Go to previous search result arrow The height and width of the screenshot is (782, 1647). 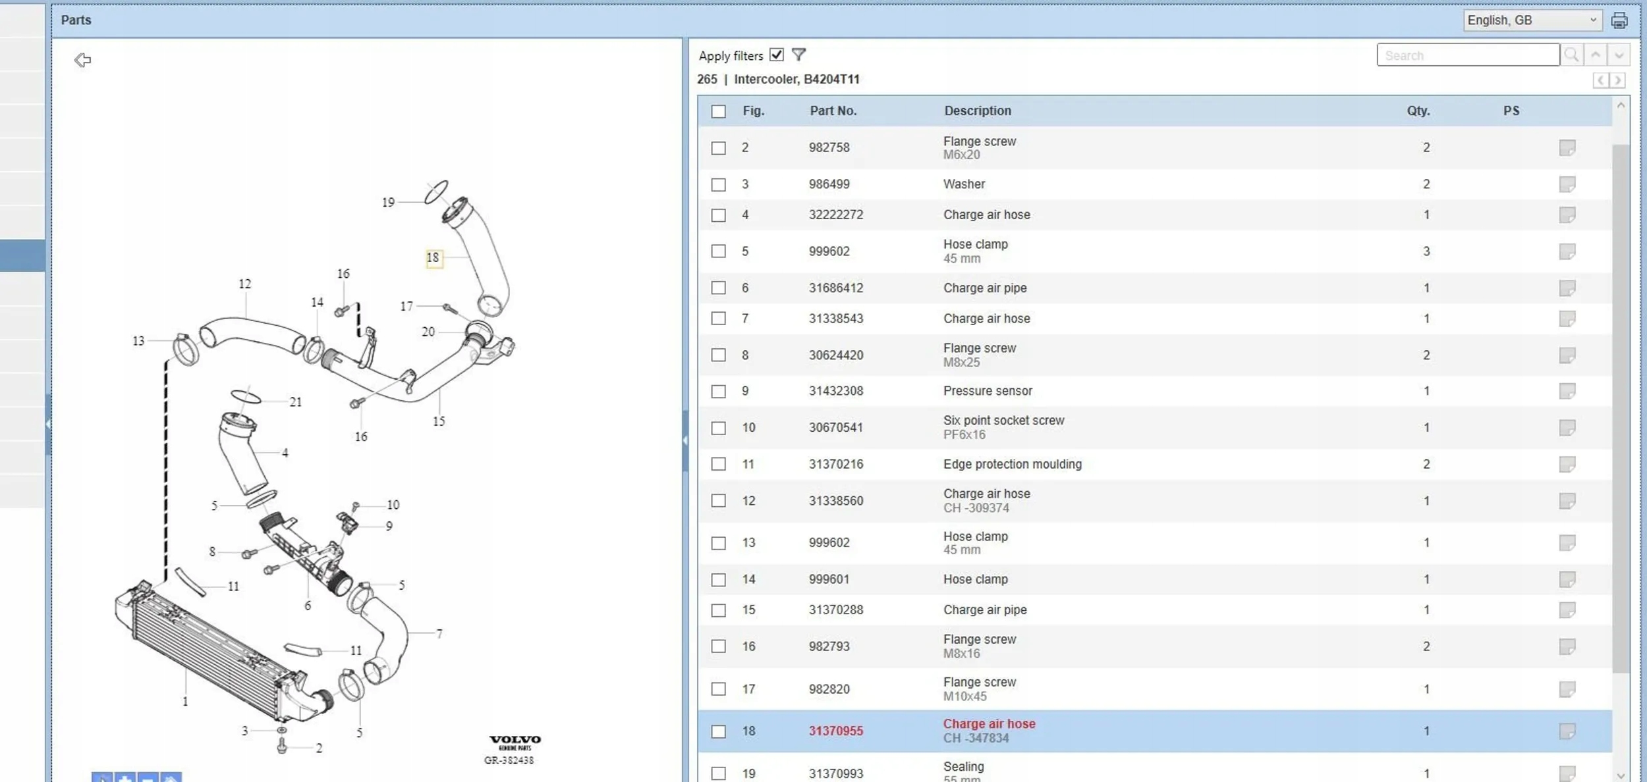(1595, 55)
